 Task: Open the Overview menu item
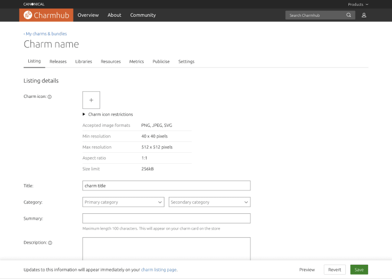pyautogui.click(x=88, y=15)
